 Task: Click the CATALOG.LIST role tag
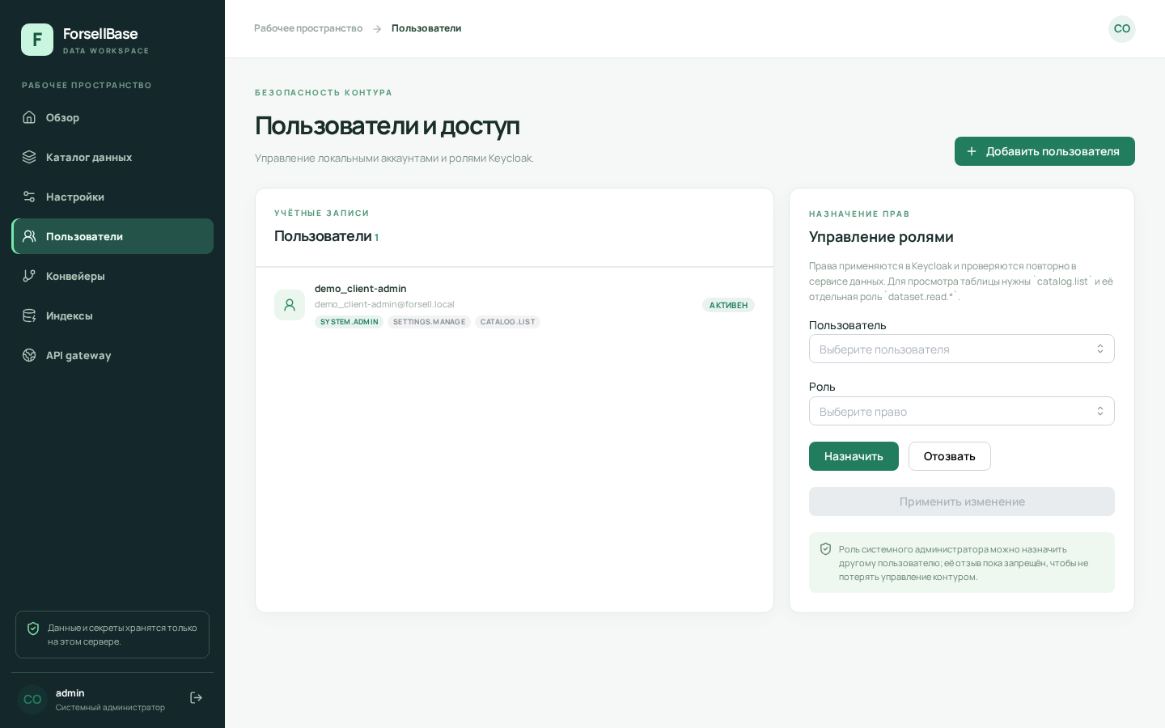click(507, 322)
